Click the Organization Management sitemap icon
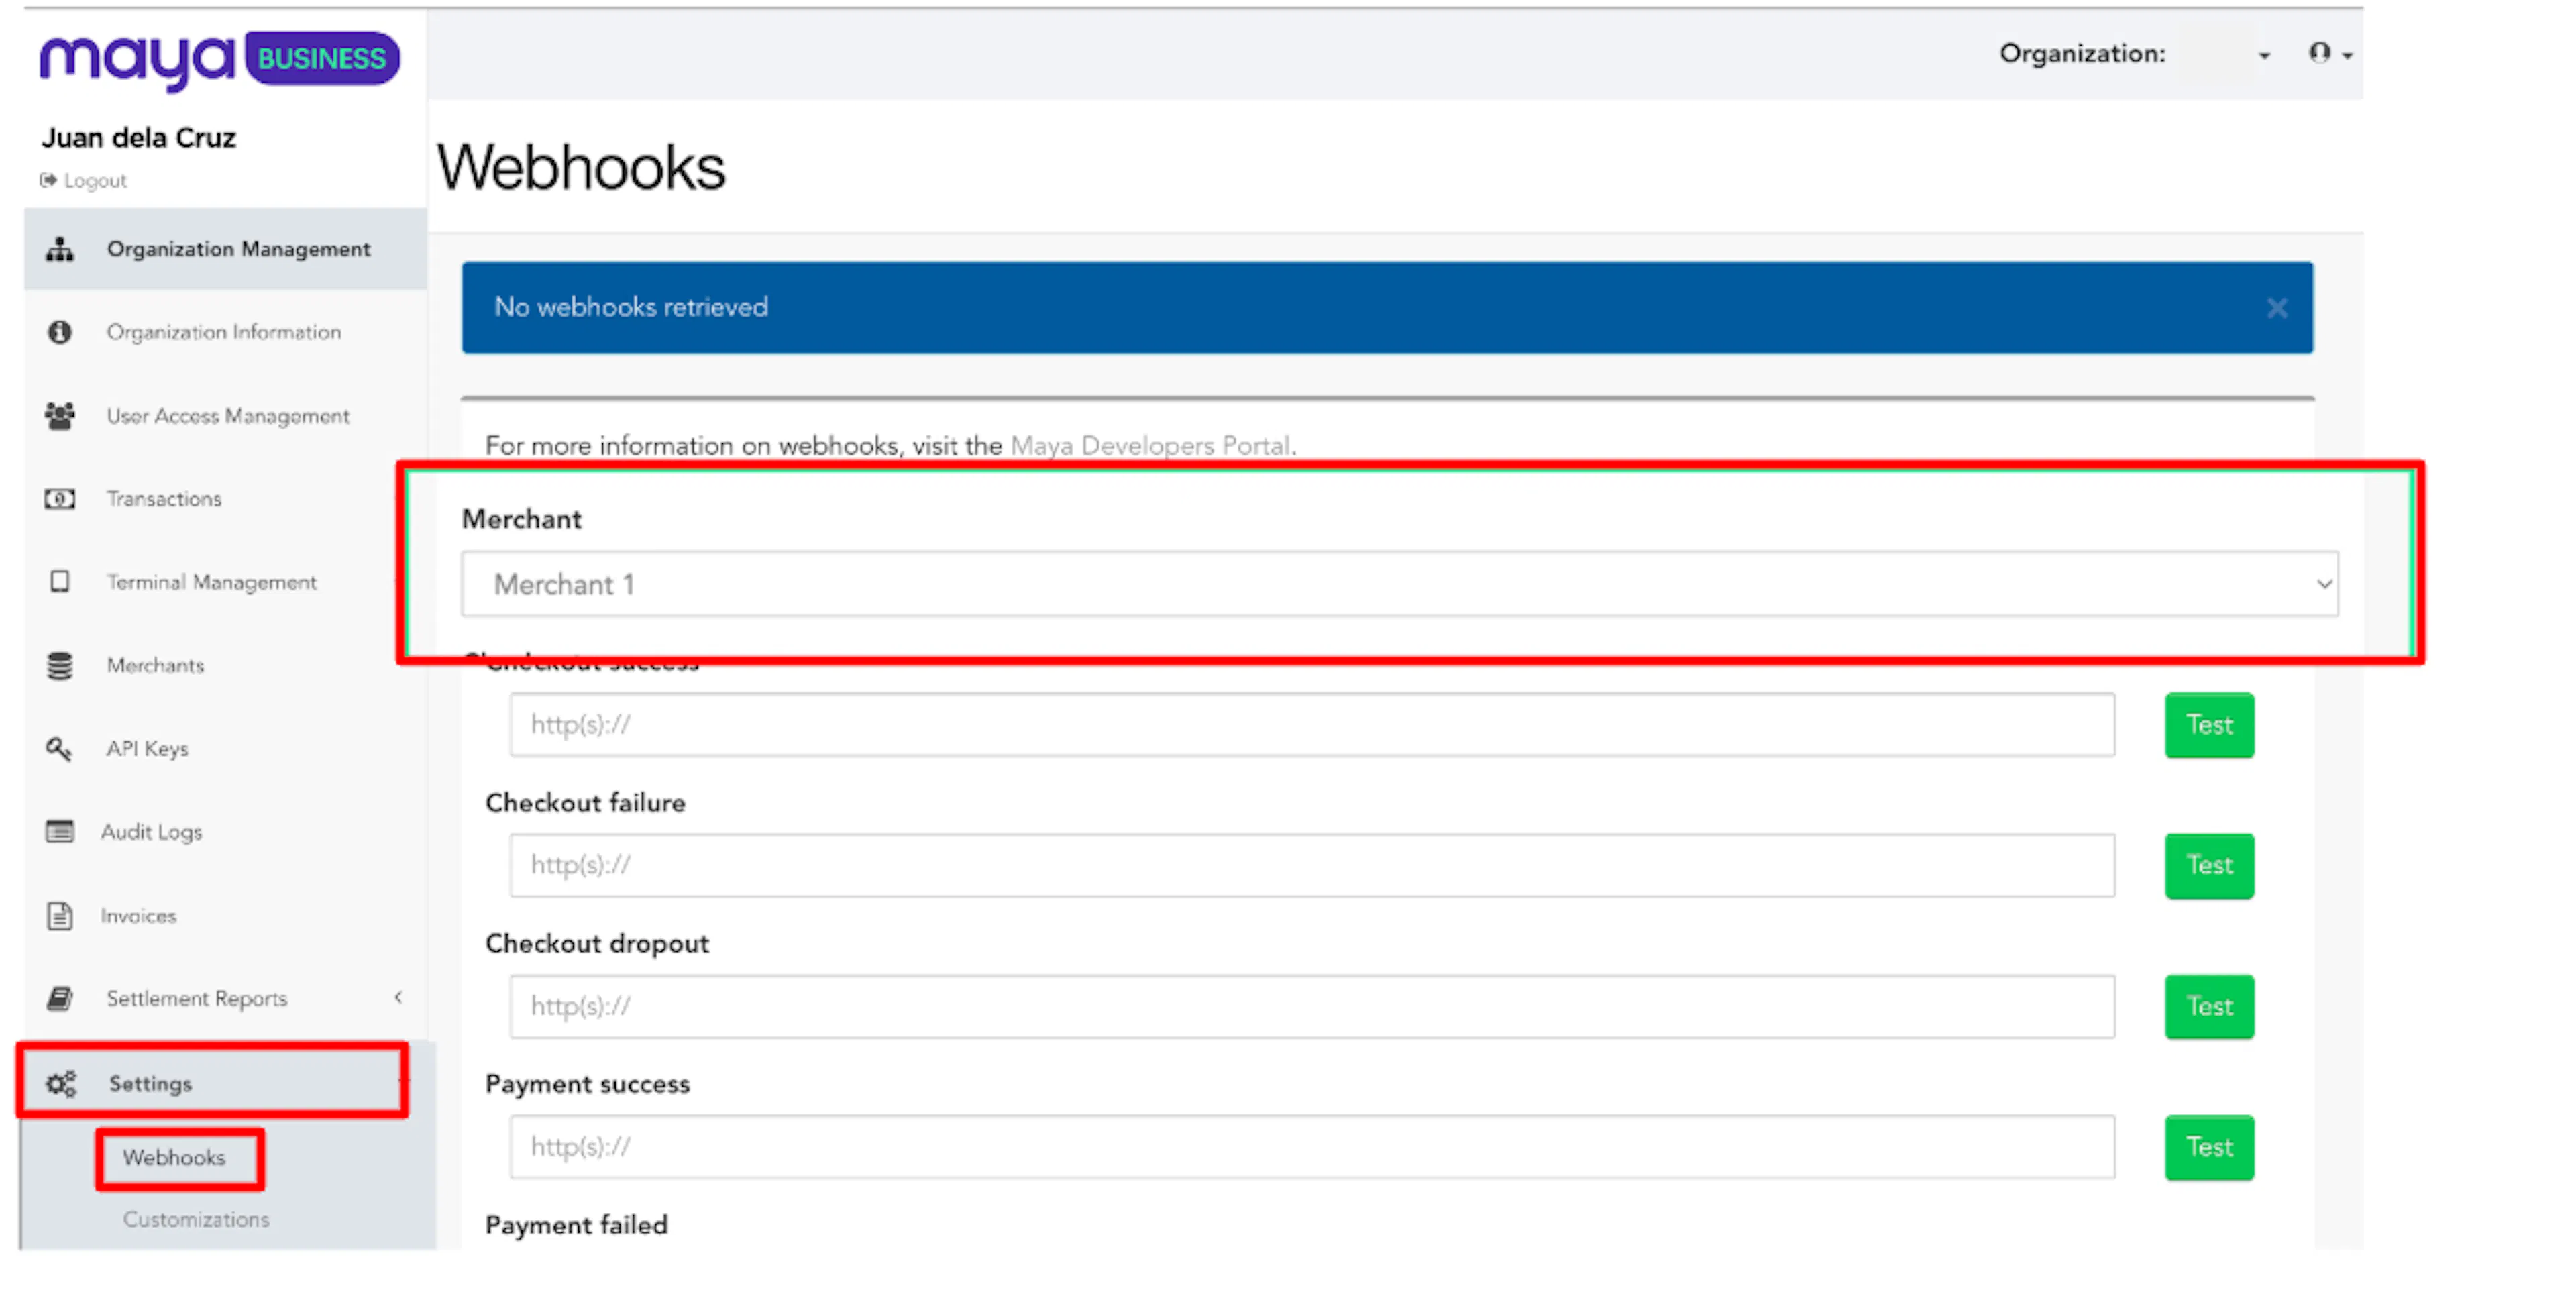 [60, 249]
